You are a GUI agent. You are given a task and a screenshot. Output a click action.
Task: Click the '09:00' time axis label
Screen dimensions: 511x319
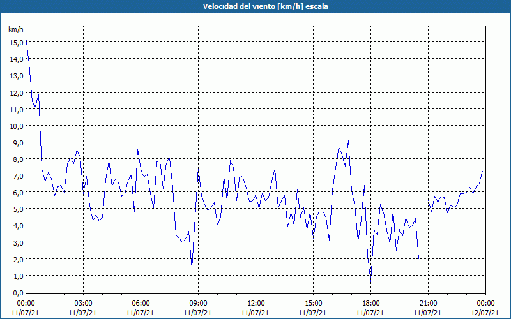198,304
